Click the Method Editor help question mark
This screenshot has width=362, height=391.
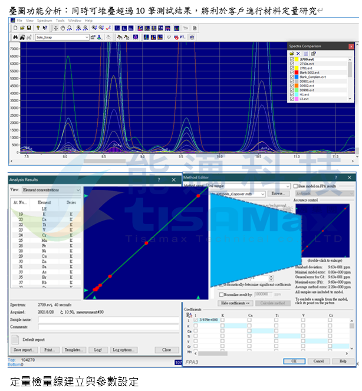pos(336,178)
